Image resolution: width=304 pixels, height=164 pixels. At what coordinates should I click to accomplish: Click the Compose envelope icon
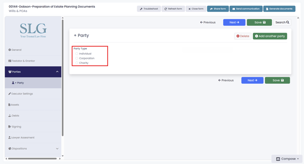pyautogui.click(x=278, y=159)
